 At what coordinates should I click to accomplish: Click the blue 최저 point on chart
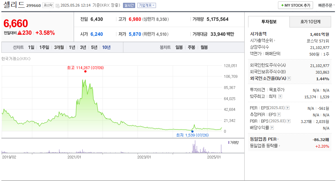click(192, 132)
